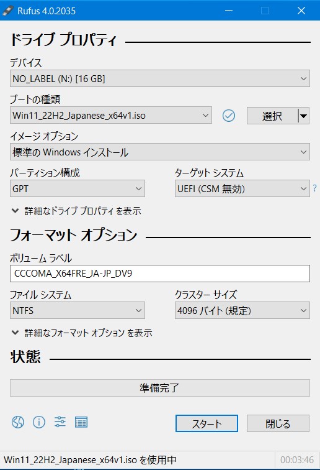Open the イメージ オプション dropdown

pos(160,152)
